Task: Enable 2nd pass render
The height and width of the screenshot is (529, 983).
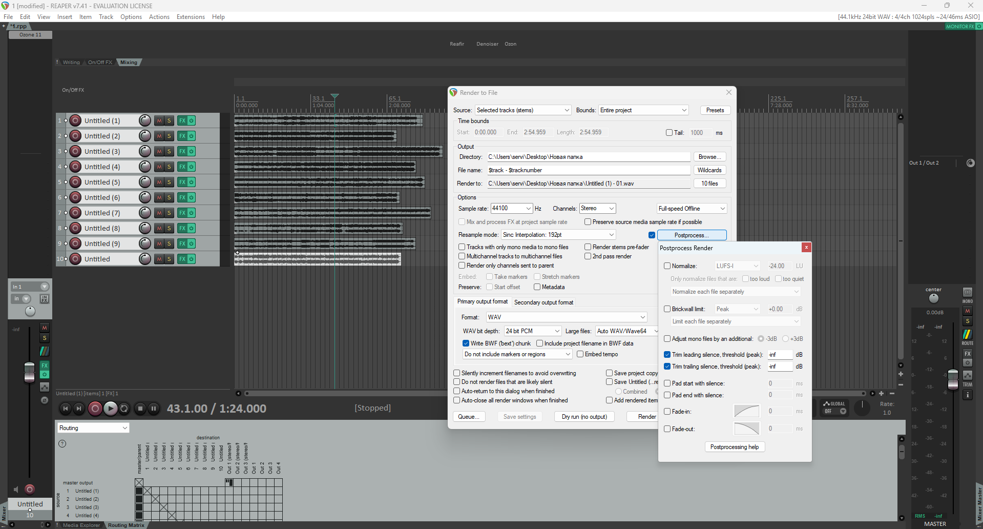Action: [588, 256]
